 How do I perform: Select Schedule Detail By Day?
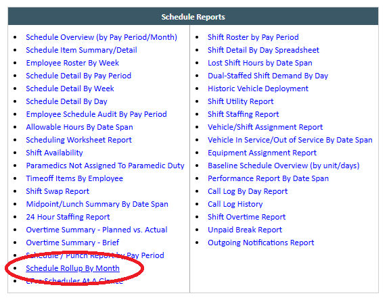point(66,101)
